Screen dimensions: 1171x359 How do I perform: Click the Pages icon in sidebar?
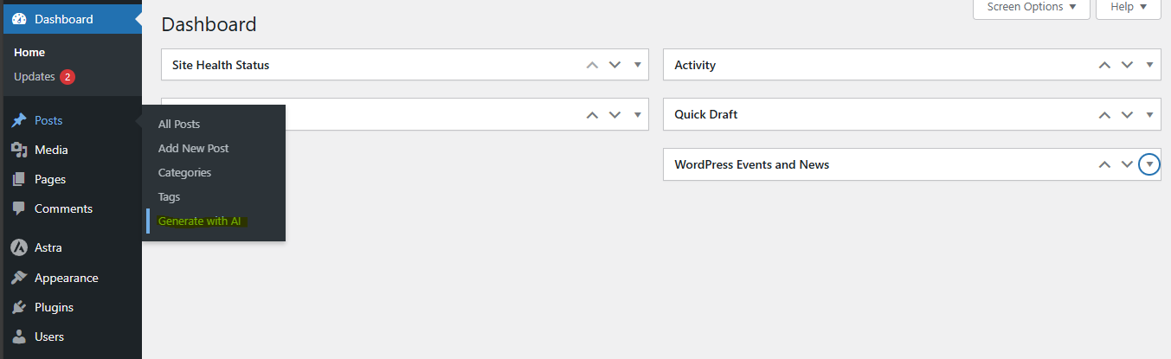pyautogui.click(x=19, y=180)
